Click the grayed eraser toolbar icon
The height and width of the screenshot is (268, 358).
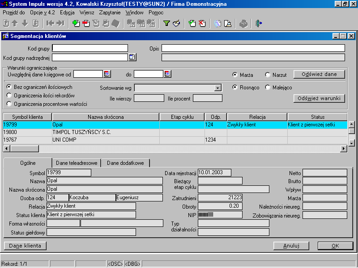point(116,23)
